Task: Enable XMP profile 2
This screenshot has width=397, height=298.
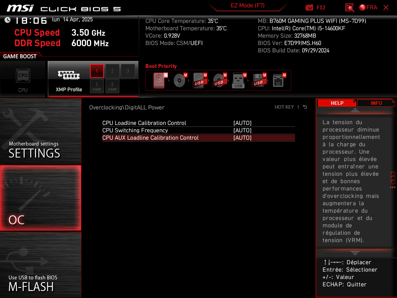Action: click(112, 71)
